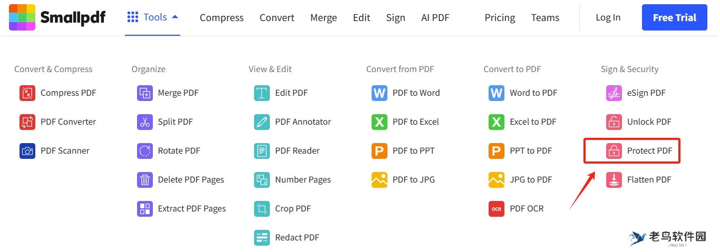Select the Crop PDF icon
This screenshot has width=720, height=252.
pyautogui.click(x=262, y=209)
